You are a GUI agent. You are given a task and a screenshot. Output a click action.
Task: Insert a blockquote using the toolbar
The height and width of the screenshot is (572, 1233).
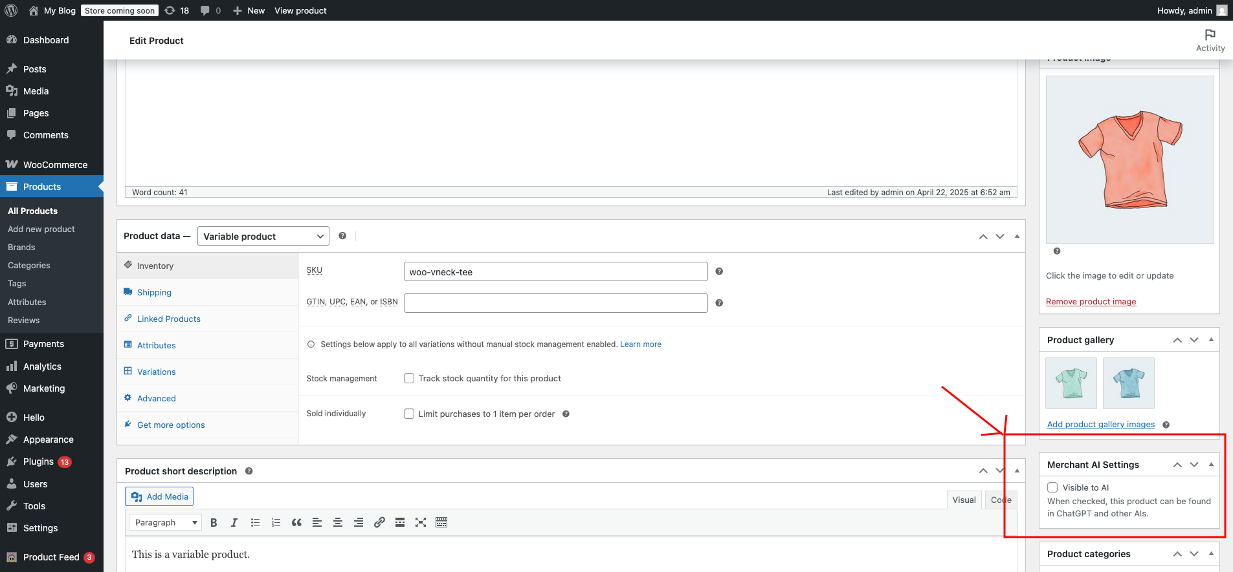pos(296,523)
